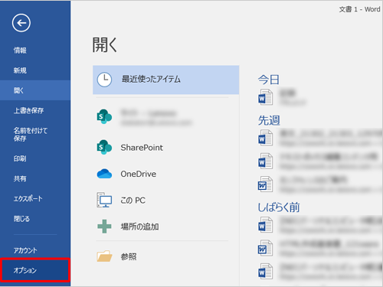The image size is (383, 287).
Task: Click the 先週 group heading
Action: (x=269, y=120)
